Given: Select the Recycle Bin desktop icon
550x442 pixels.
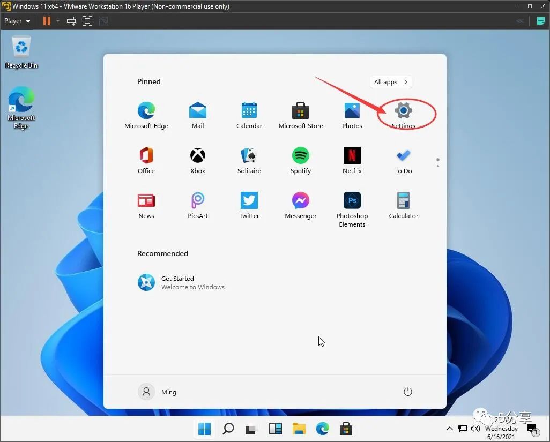Looking at the screenshot, I should click(x=21, y=53).
